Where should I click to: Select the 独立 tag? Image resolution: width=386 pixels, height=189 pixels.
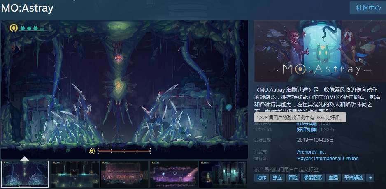pos(277,177)
